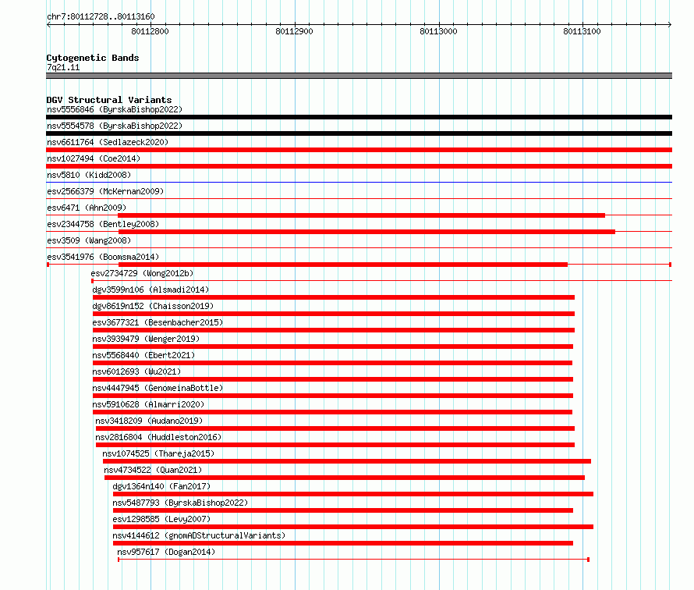Open the nsv1074525 (Thareja2015) label
694x590 pixels.
[x=158, y=453]
